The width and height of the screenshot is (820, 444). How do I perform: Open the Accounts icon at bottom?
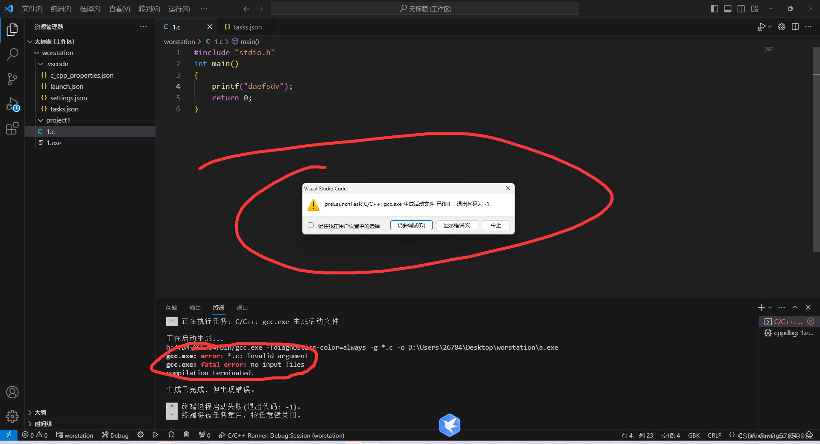[12, 392]
